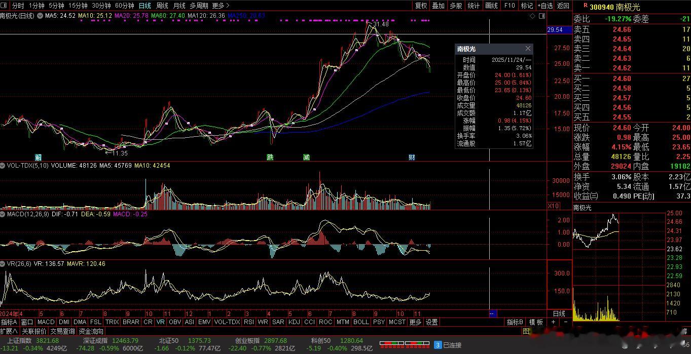Switch sub-chart to KDJ indicator

tap(294, 322)
